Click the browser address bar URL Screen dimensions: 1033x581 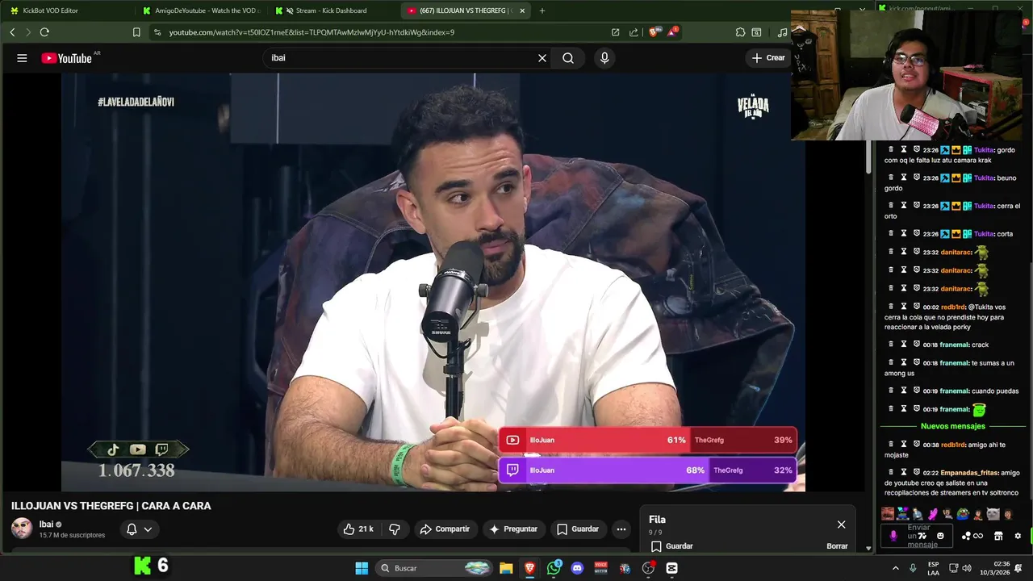312,32
